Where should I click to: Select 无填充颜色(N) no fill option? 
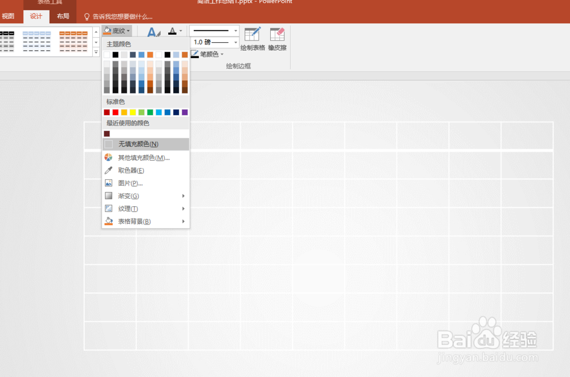(x=146, y=144)
